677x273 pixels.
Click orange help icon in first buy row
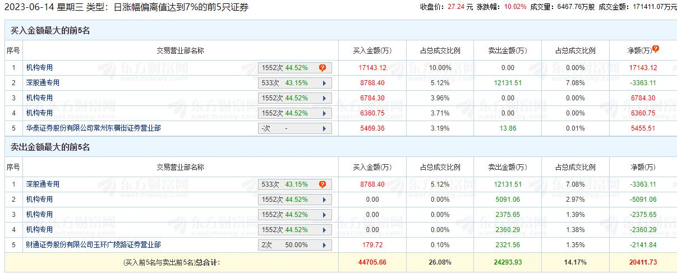click(x=323, y=68)
